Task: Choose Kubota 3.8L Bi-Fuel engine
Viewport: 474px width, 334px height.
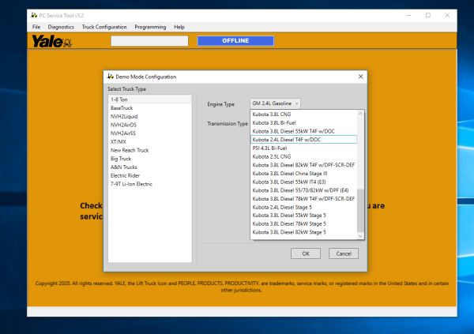Action: coord(304,122)
